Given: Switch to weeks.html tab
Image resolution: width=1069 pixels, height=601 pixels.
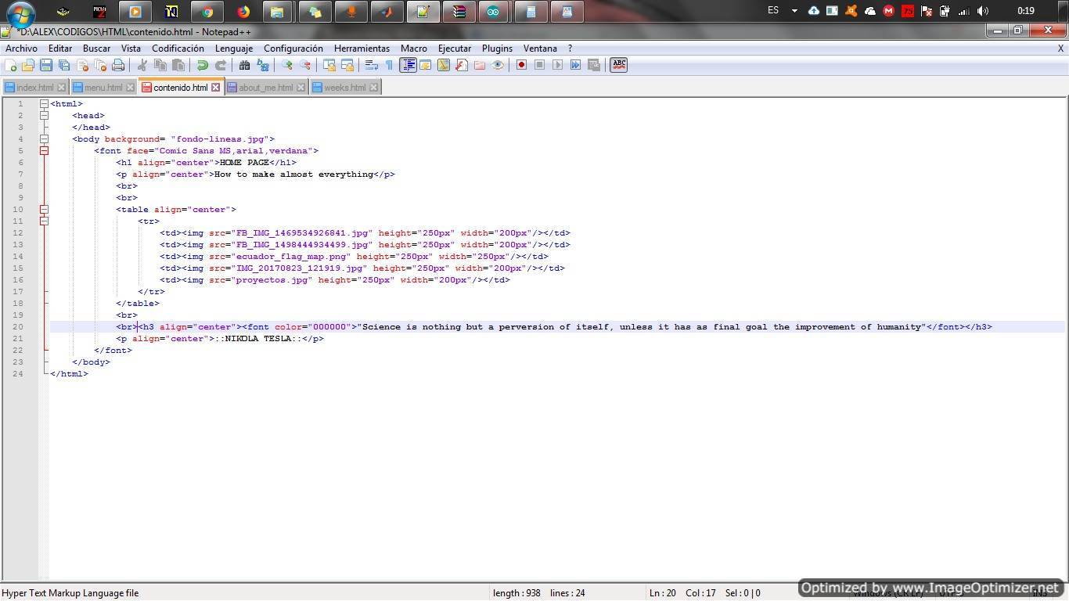Looking at the screenshot, I should coord(344,88).
